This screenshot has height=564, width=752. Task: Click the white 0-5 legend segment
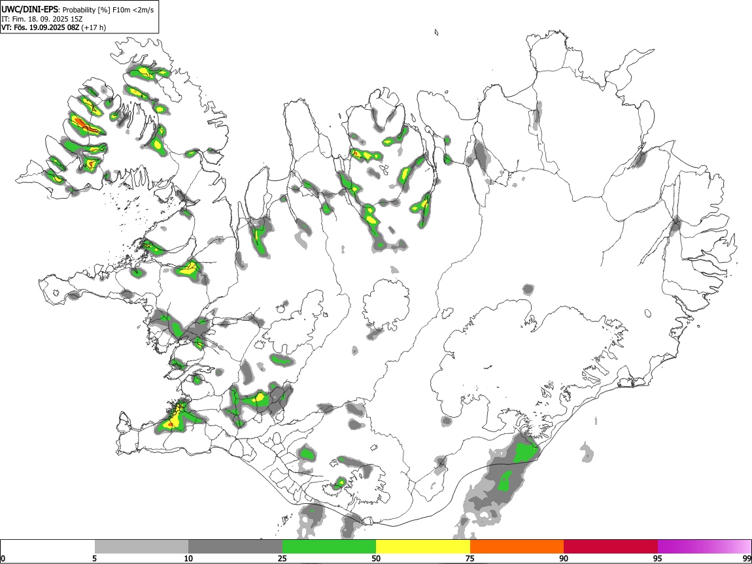[48, 547]
